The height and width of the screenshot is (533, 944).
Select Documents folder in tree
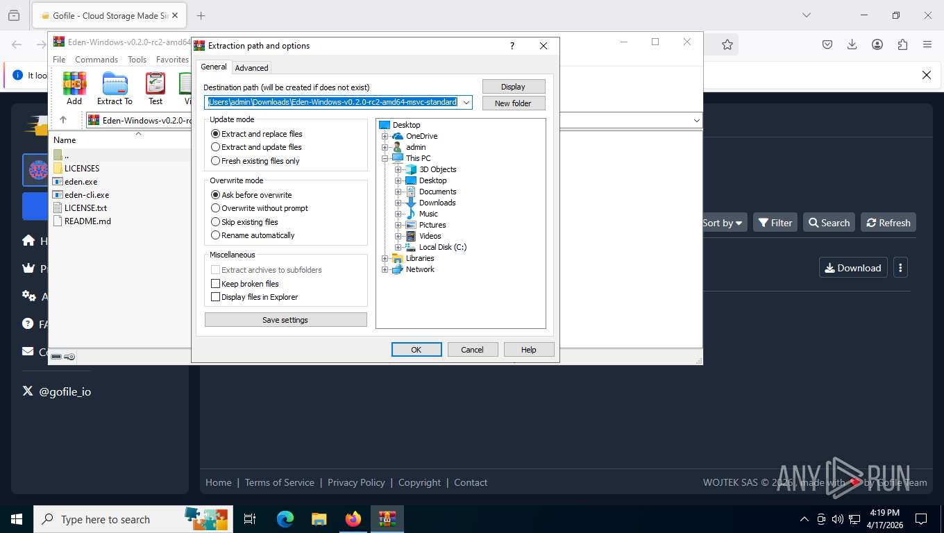tap(437, 192)
